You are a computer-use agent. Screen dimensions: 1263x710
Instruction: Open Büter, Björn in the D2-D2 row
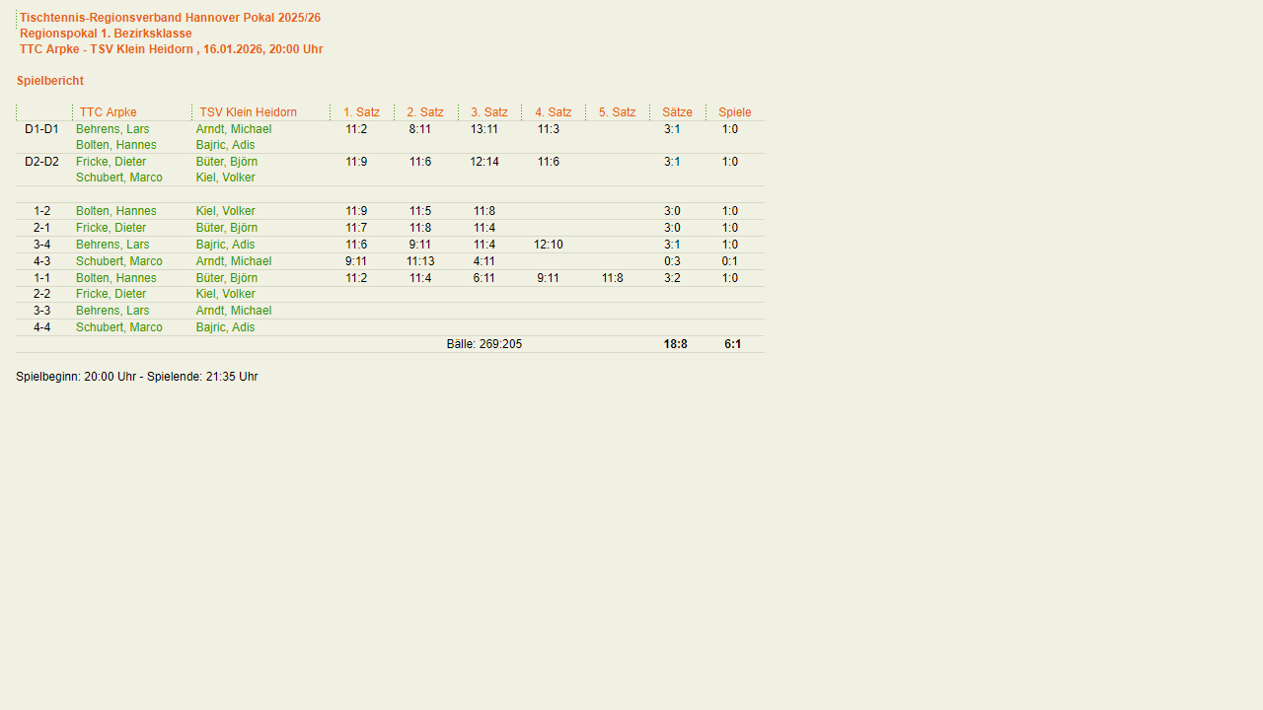point(226,162)
